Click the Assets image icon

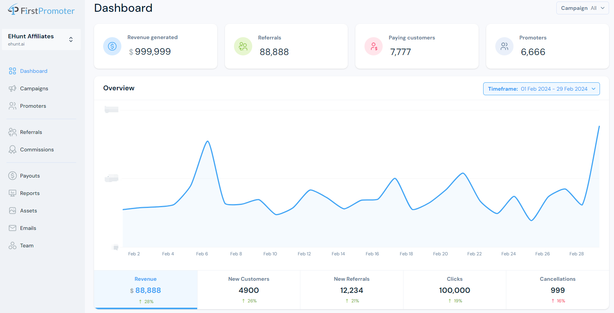[13, 211]
